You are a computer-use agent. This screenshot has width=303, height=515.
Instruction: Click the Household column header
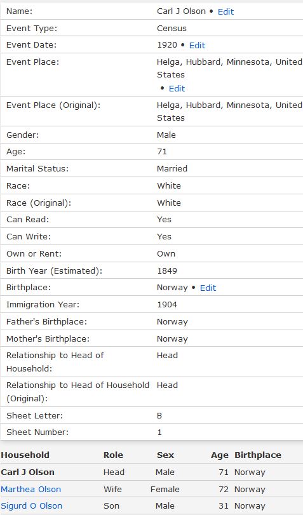[25, 455]
